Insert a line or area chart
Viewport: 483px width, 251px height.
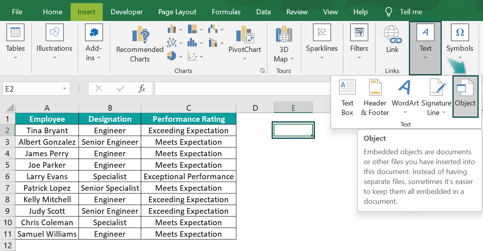(x=172, y=42)
